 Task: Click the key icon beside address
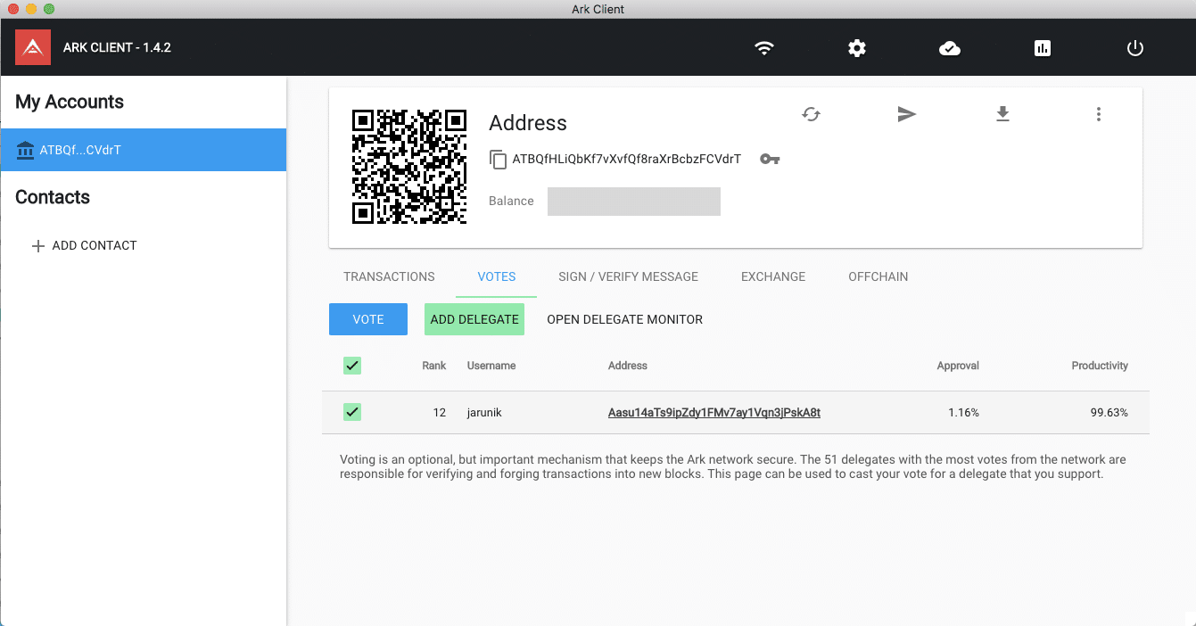pos(770,160)
